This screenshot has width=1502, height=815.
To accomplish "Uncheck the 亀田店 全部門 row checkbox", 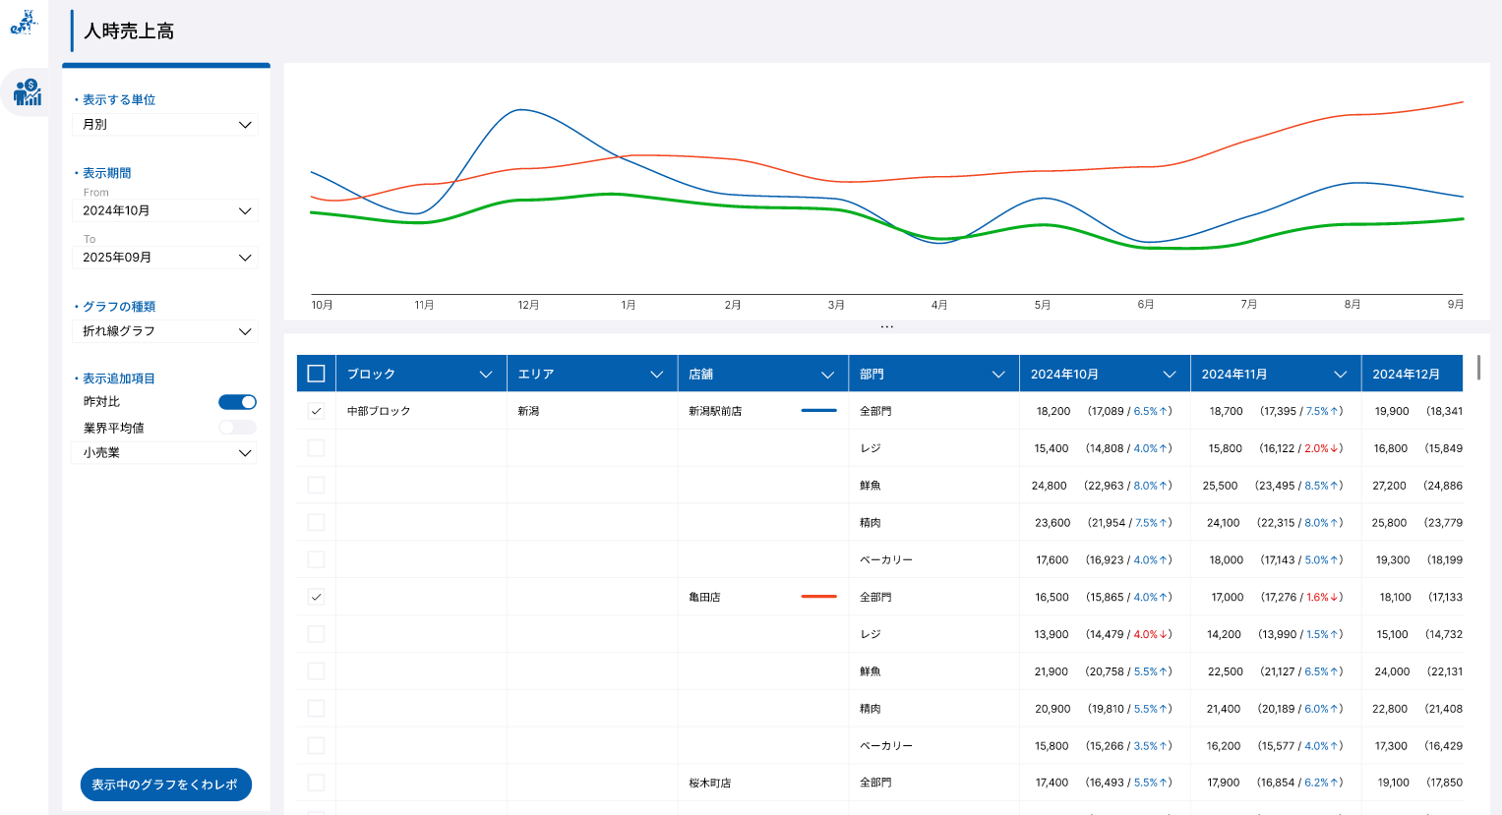I will 316,597.
